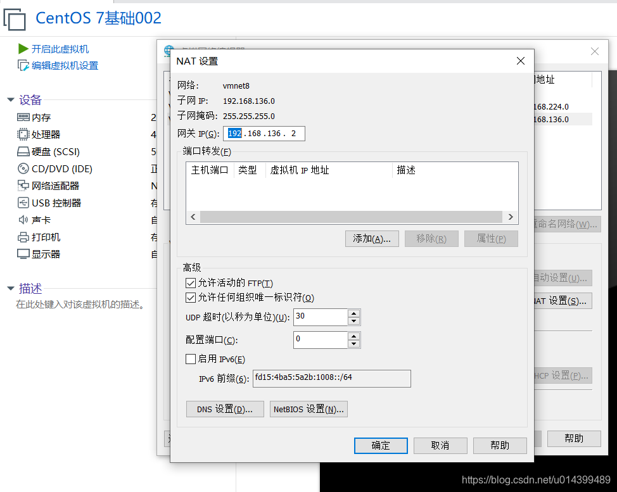The image size is (617, 492).
Task: Click the 主机端口 column header
Action: pos(210,170)
